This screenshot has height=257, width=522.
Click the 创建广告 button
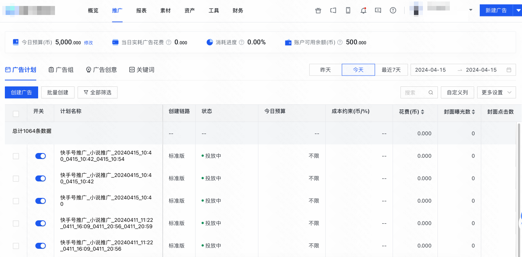point(21,92)
